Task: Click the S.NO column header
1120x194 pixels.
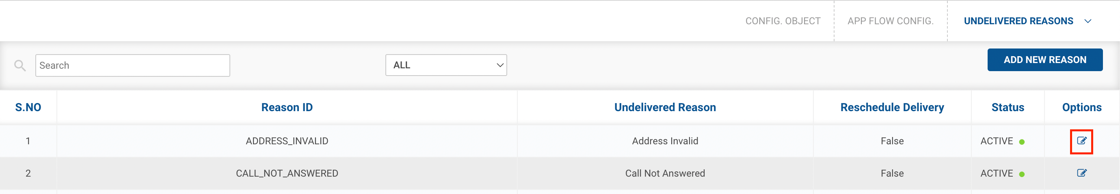Action: point(28,108)
